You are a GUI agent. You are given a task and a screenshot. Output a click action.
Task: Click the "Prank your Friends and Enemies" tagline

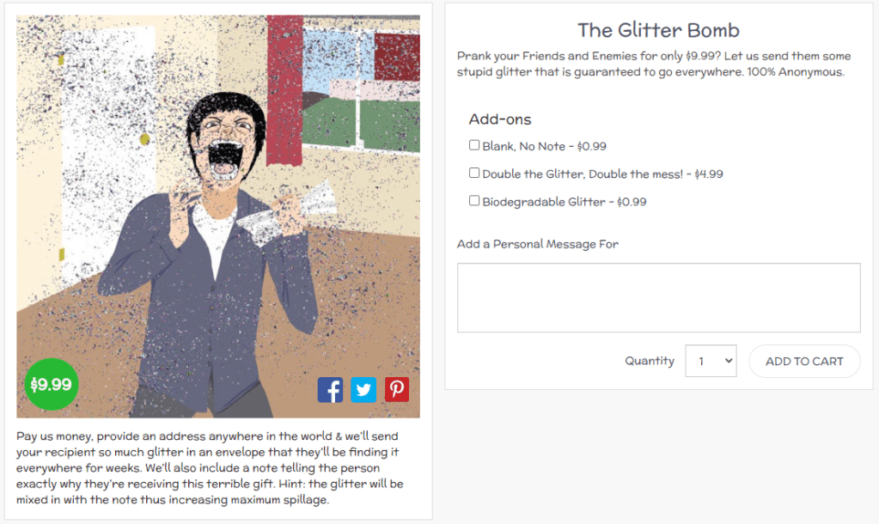(654, 64)
